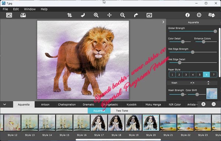Choose the Style 17 preset thumbnail
Image resolution: width=221 pixels, height=141 pixels.
[99, 123]
